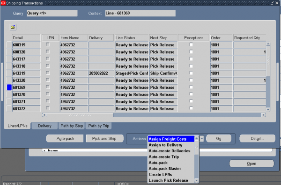Click the Open button in the background window
Screen dimensions: 281x185
(251, 164)
